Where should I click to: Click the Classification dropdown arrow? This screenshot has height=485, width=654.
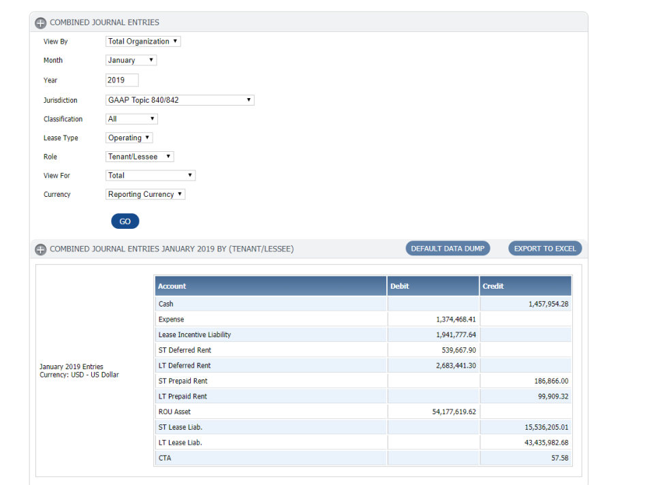click(151, 119)
